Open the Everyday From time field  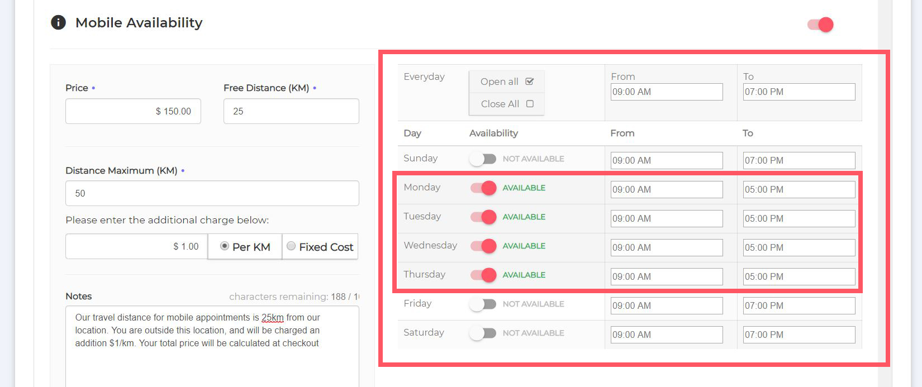click(666, 92)
